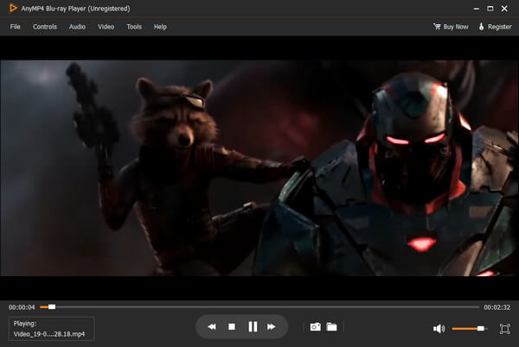Expand the Audio menu
Screen dimensions: 519x347
point(77,27)
